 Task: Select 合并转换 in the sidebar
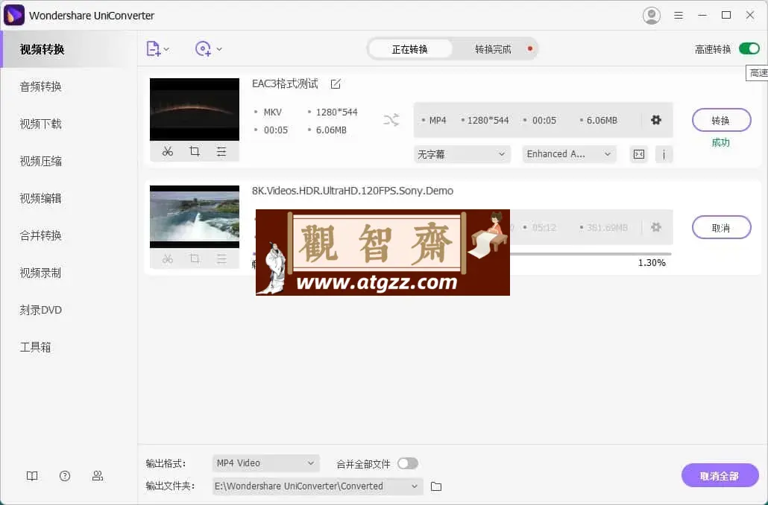[x=41, y=235]
